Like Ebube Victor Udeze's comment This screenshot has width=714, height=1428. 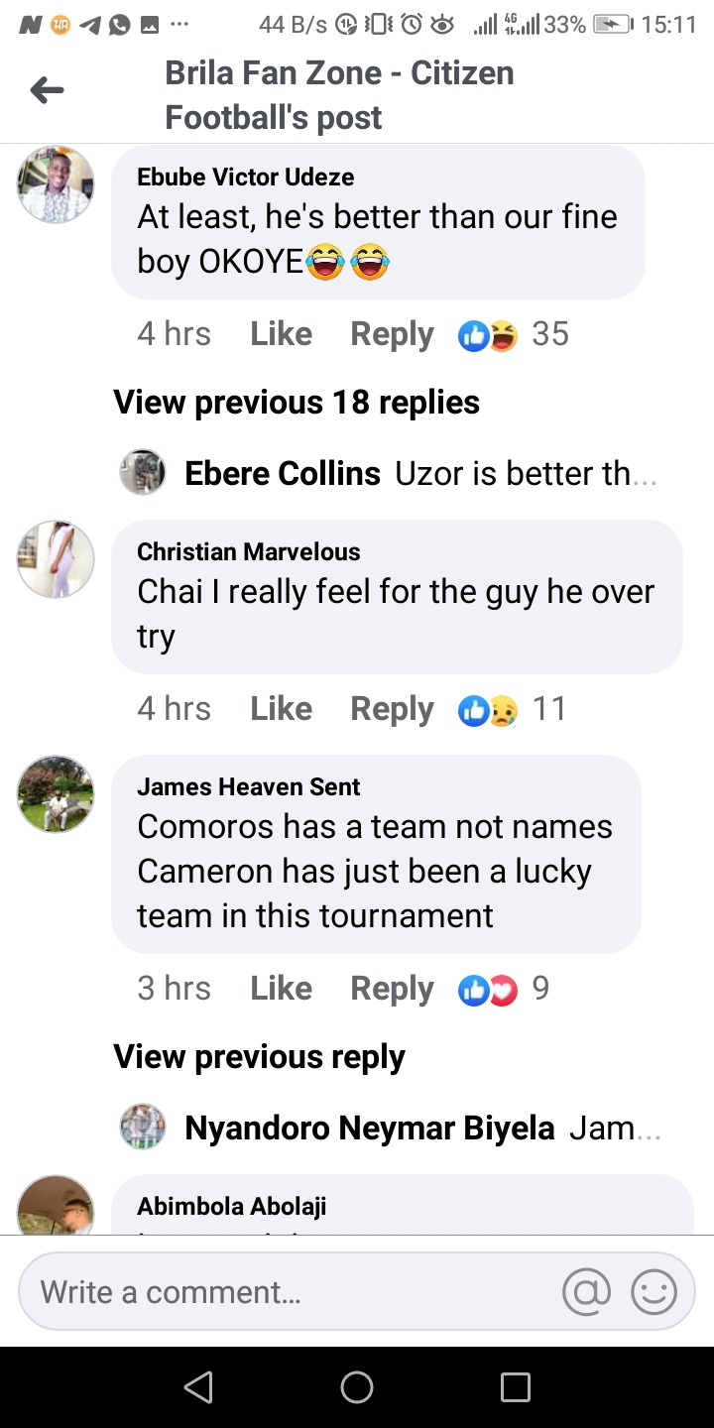(281, 334)
